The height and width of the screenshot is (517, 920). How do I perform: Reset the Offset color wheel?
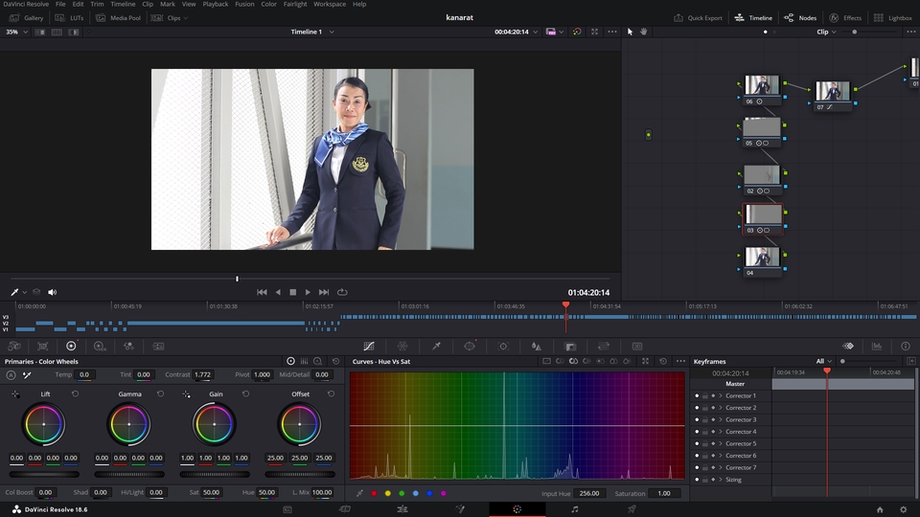click(333, 393)
